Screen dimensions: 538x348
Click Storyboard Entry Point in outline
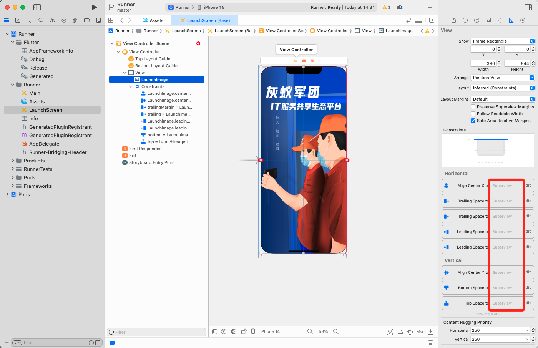pos(152,162)
